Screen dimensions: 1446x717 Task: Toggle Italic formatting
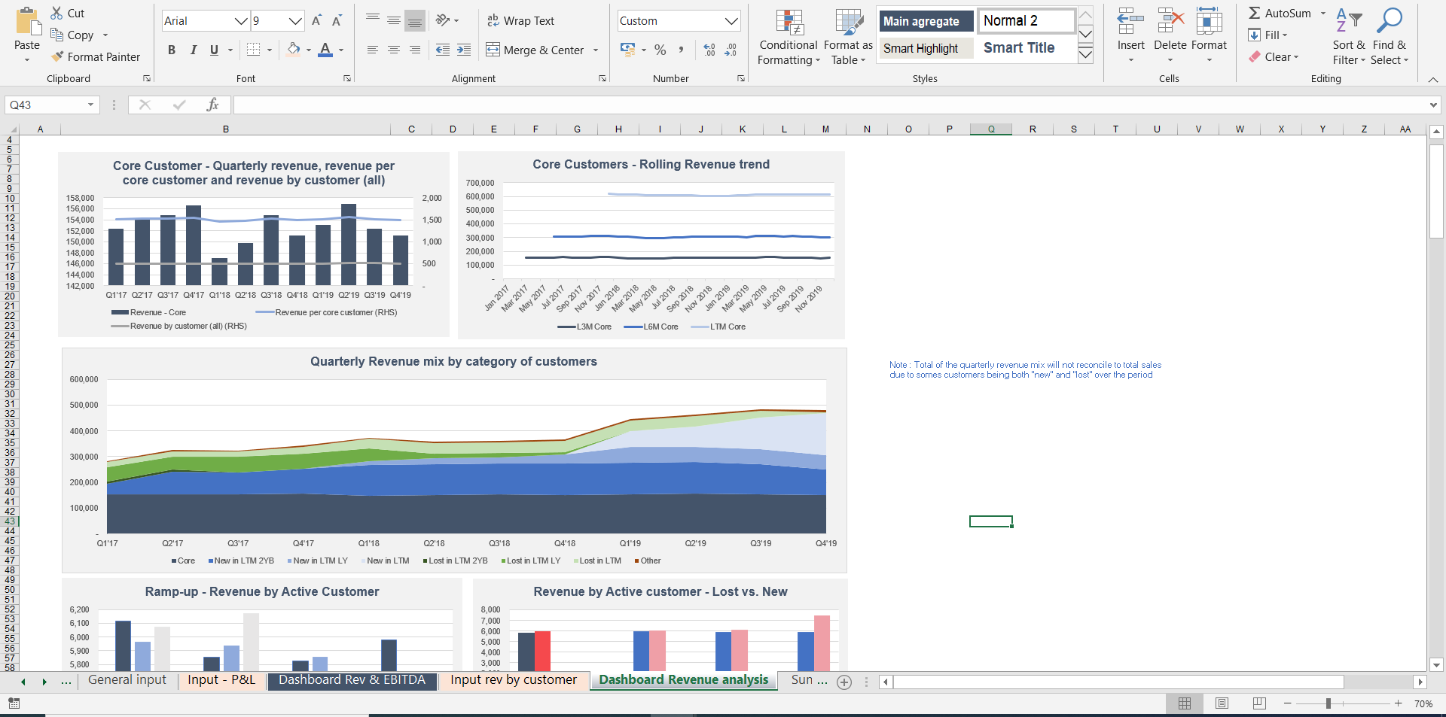click(x=194, y=50)
